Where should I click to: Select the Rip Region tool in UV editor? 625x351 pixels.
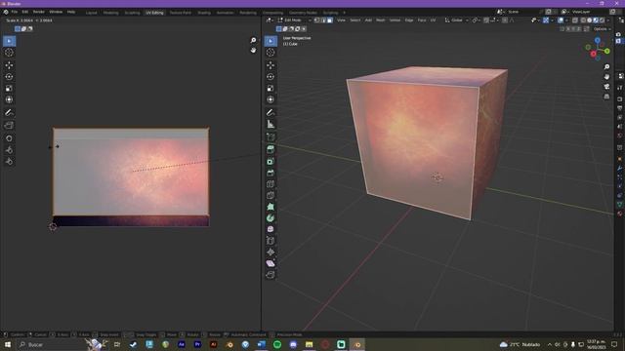coord(9,126)
